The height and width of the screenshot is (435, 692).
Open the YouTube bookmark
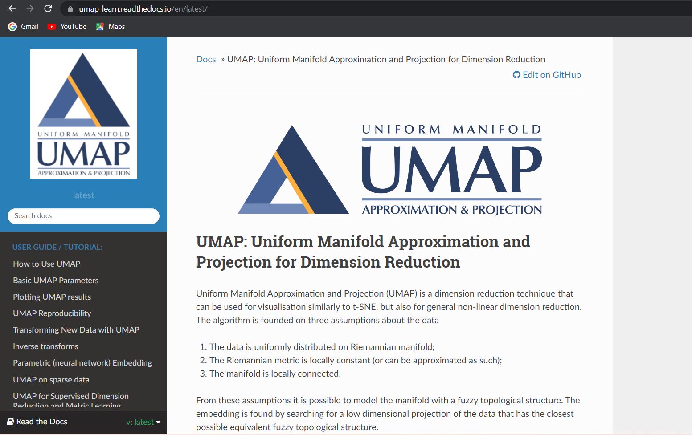tap(67, 27)
